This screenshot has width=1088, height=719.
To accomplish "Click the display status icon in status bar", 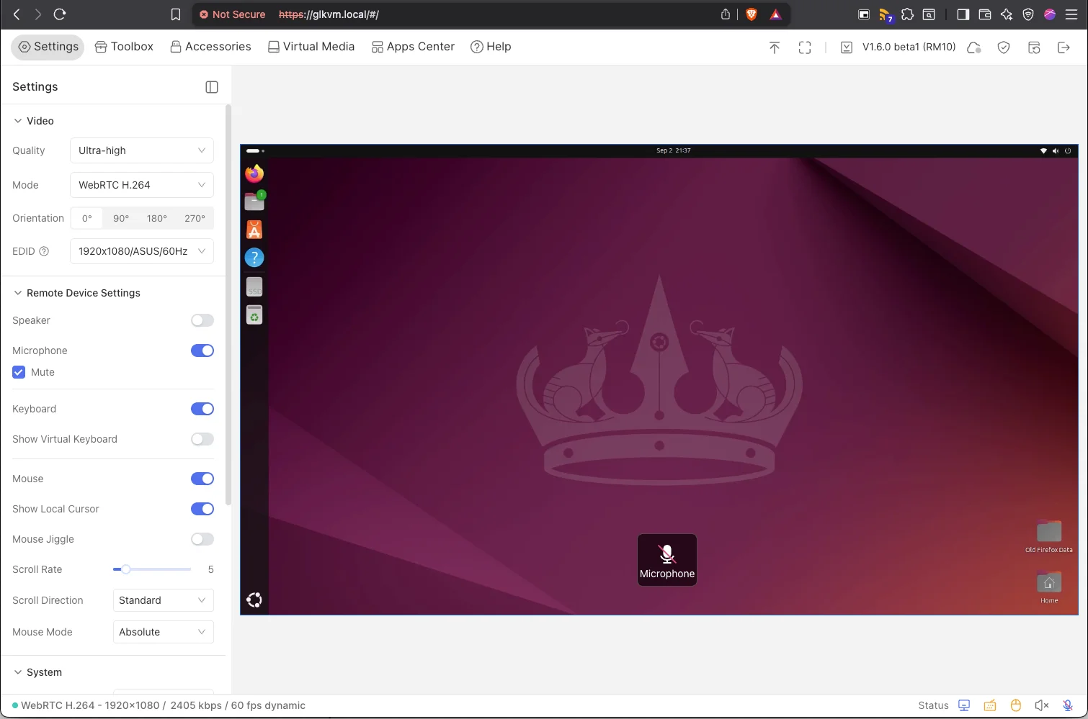I will click(964, 705).
